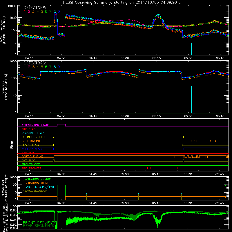Click 04:30 time label under rear segments plot

61,116
